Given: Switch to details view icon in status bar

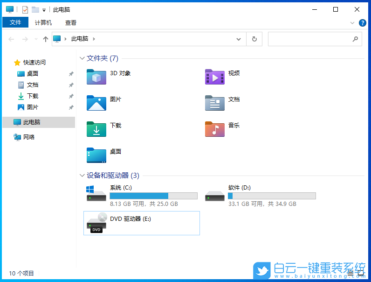Looking at the screenshot, I should click(x=350, y=273).
